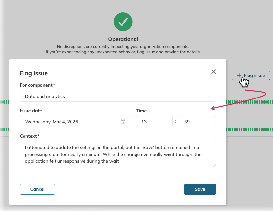Viewport: 273px width, 211px height.
Task: Select the For component field
Action: coord(118,96)
